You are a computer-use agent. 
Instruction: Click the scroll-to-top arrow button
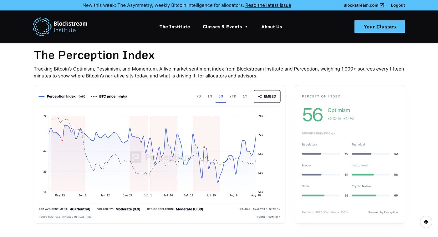tap(426, 222)
